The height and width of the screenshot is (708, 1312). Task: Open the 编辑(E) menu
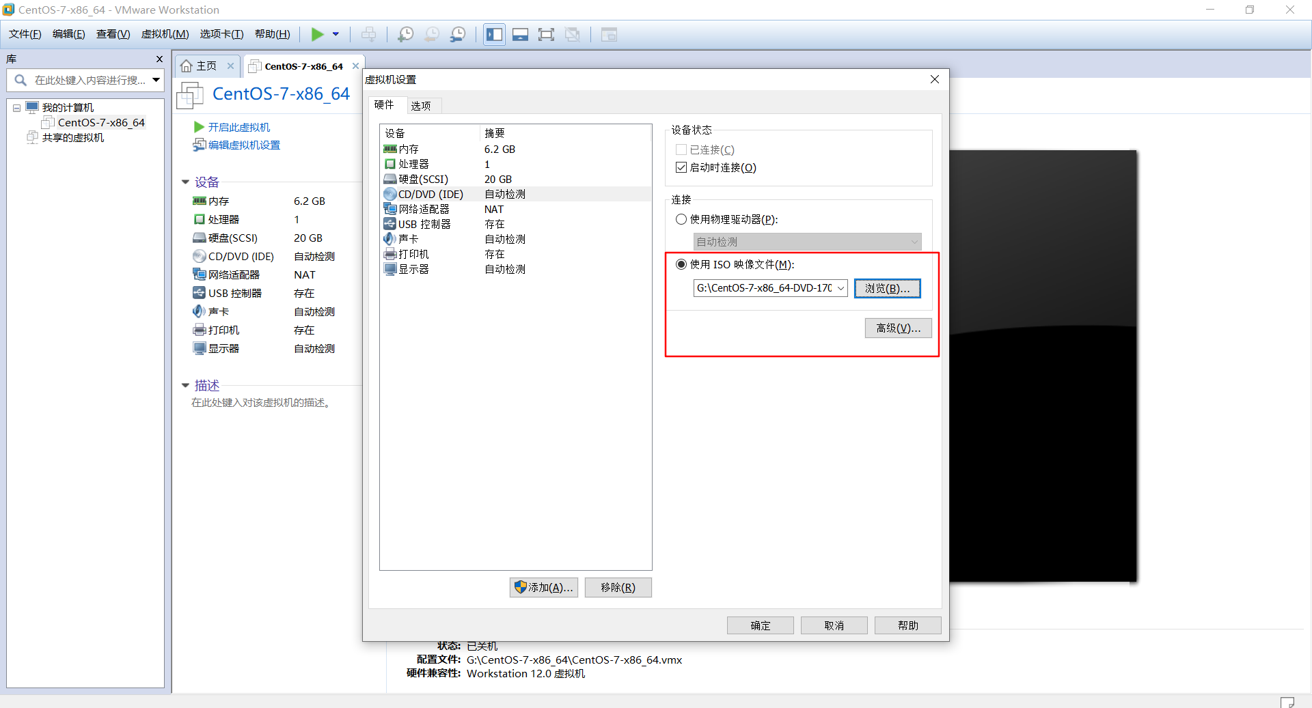tap(68, 34)
